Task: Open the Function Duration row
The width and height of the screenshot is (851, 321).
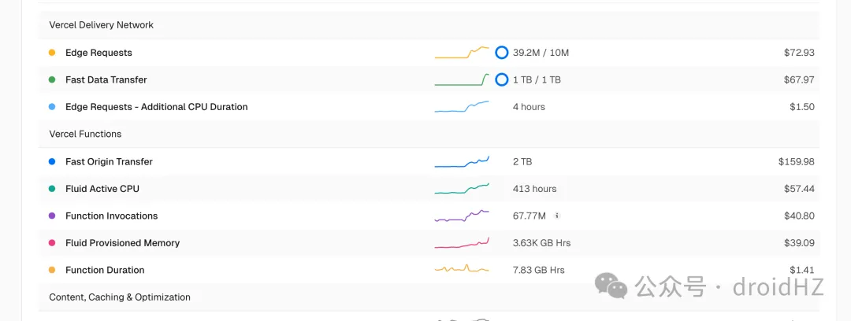Action: [x=429, y=270]
